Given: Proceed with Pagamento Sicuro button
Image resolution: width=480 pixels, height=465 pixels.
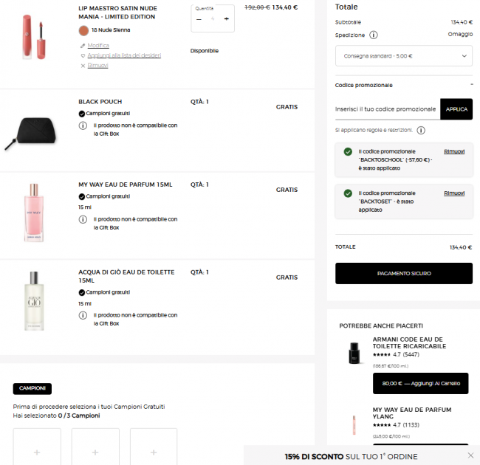Looking at the screenshot, I should 403,274.
